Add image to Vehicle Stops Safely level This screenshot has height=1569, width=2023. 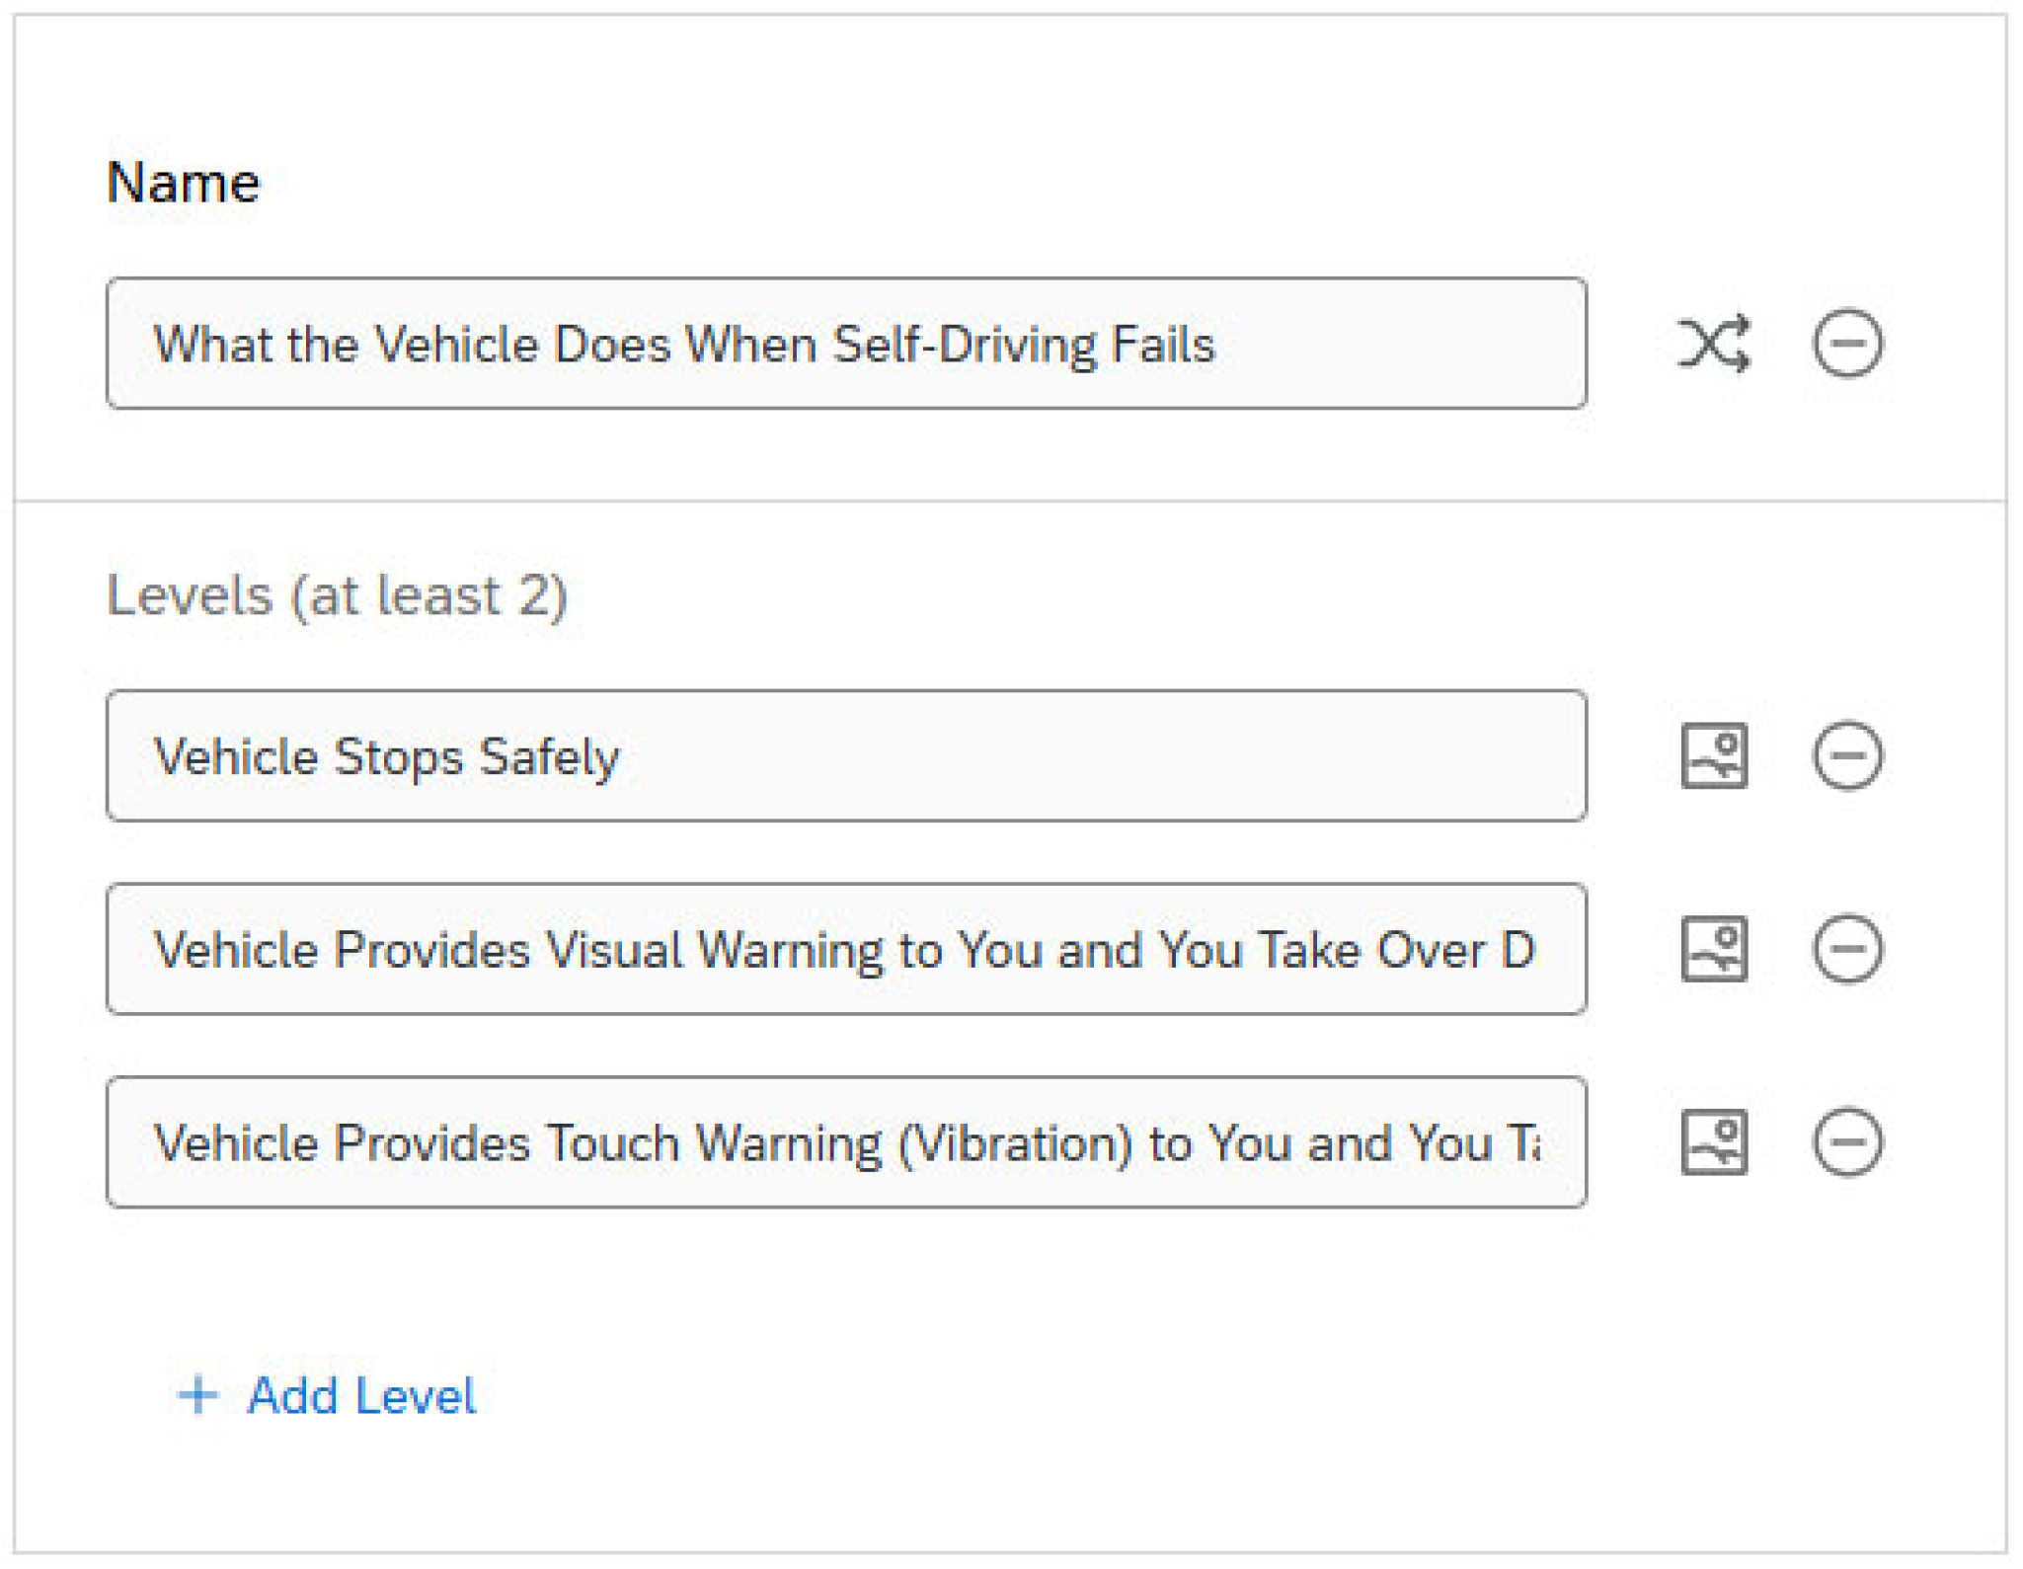pos(1714,756)
